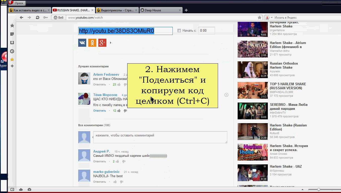Switch to Видеоприколы tab

(x=117, y=10)
